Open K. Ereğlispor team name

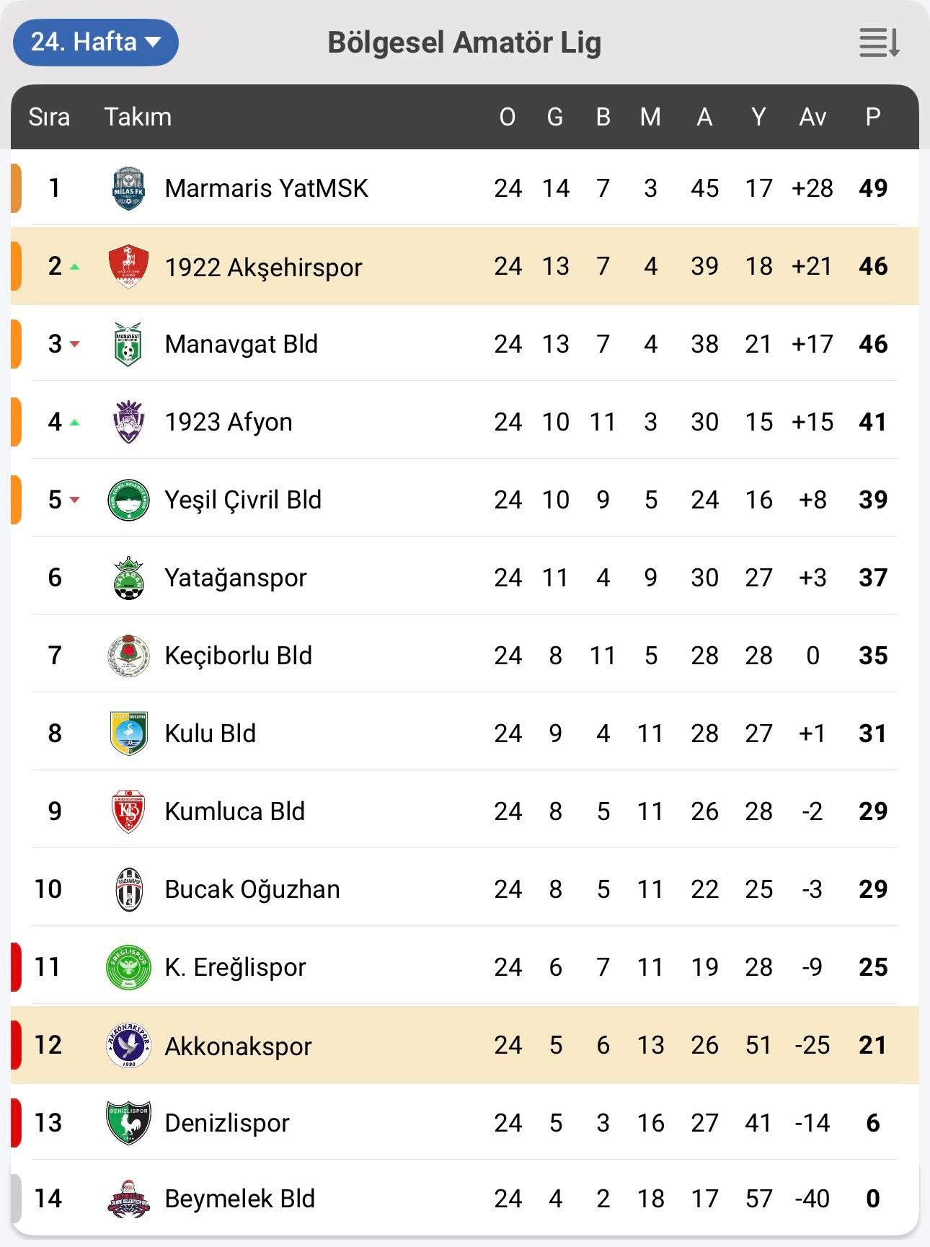235,967
